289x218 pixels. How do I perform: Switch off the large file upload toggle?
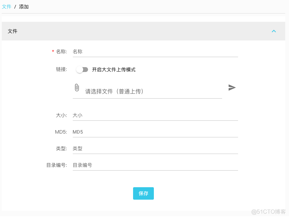(x=82, y=69)
